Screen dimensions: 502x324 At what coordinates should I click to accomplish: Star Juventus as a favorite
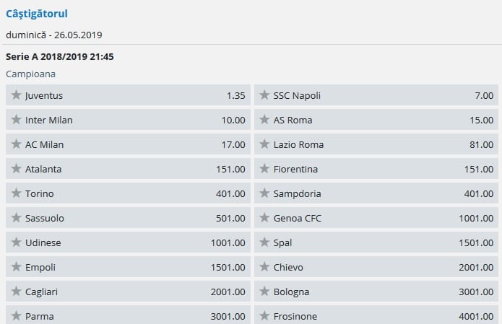point(16,95)
